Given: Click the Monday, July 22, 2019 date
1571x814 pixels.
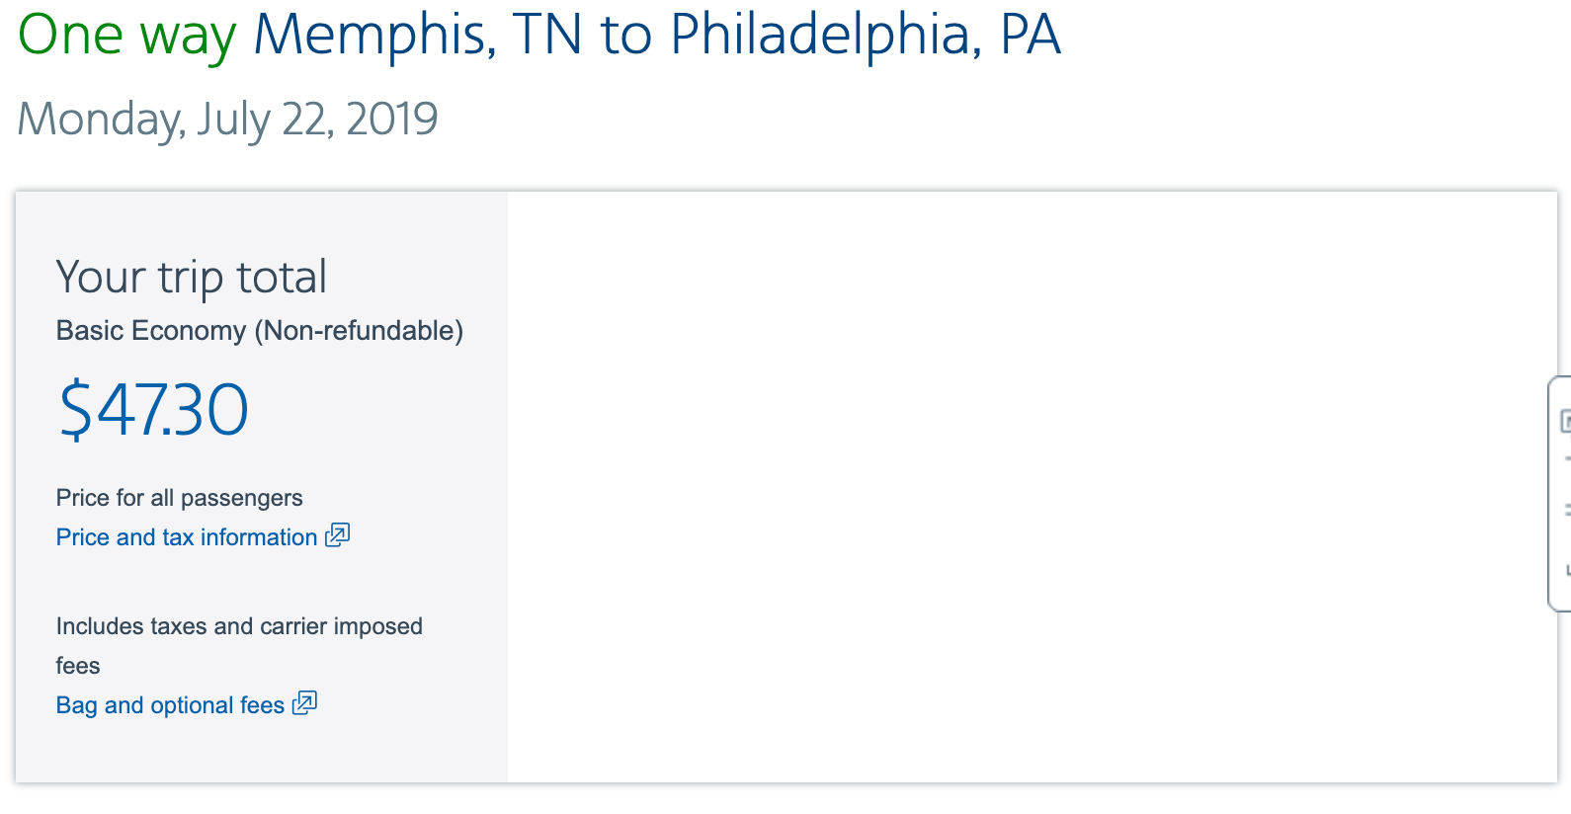Looking at the screenshot, I should click(x=228, y=120).
